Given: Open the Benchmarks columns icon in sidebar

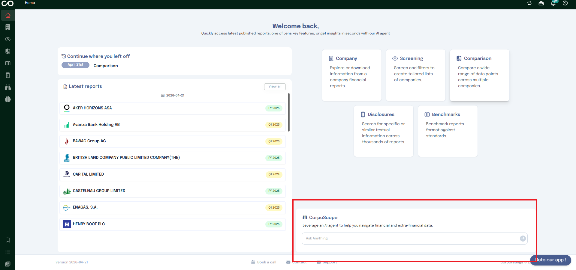Looking at the screenshot, I should tap(8, 63).
